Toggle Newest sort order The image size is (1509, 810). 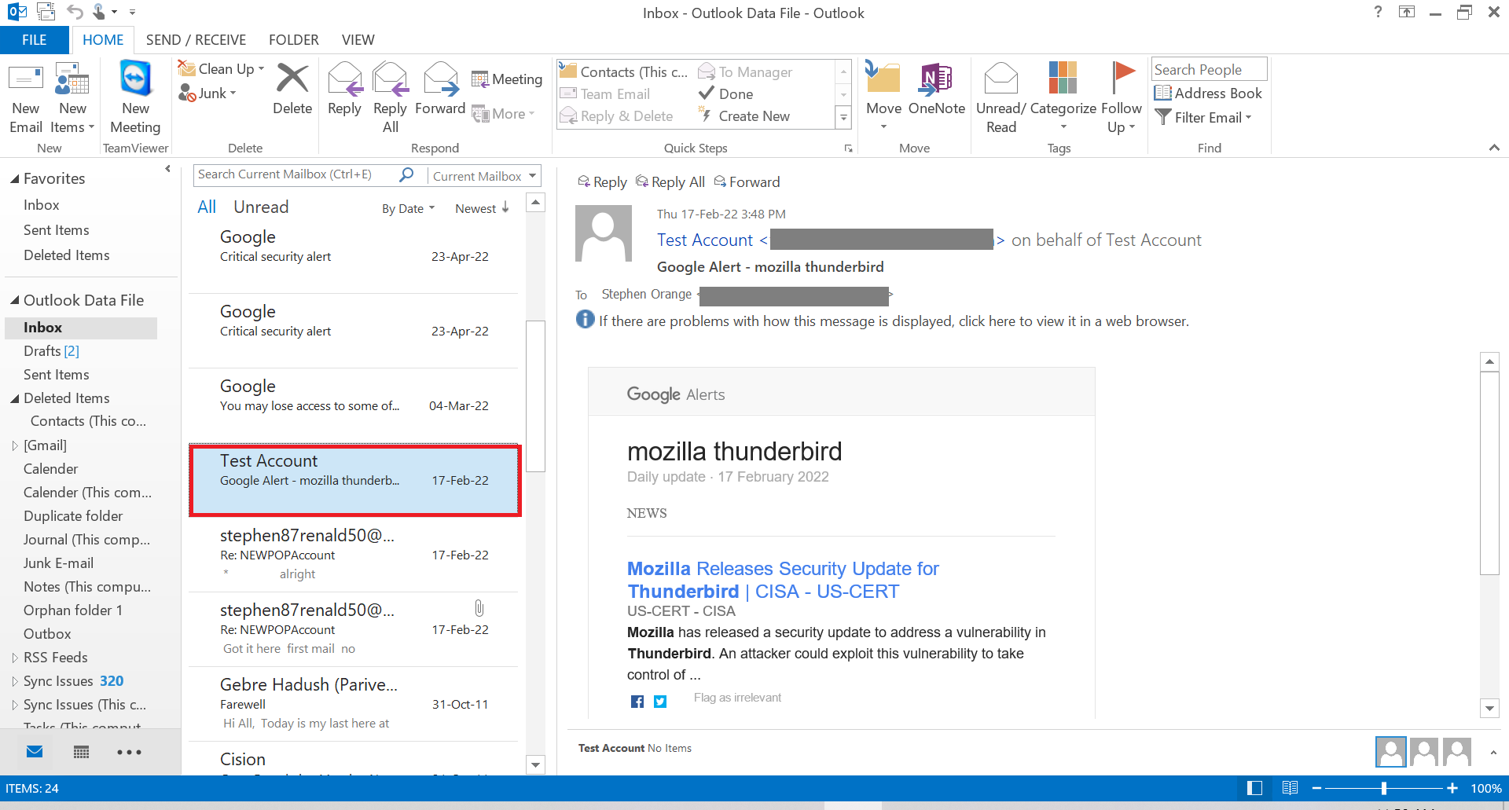(482, 208)
